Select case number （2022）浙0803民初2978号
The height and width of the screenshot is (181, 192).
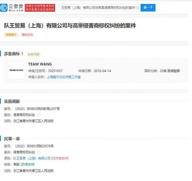[x=34, y=146]
